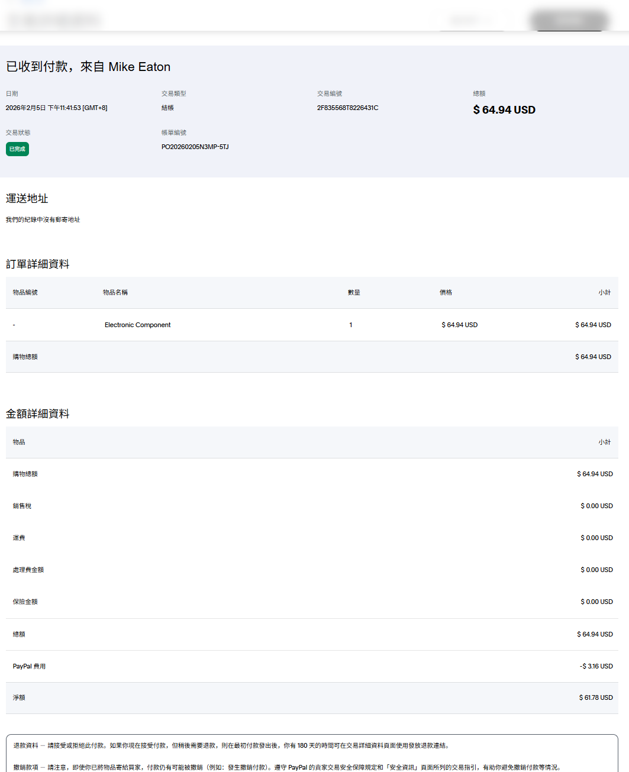Click the PayPal 費用 row label

(x=29, y=666)
